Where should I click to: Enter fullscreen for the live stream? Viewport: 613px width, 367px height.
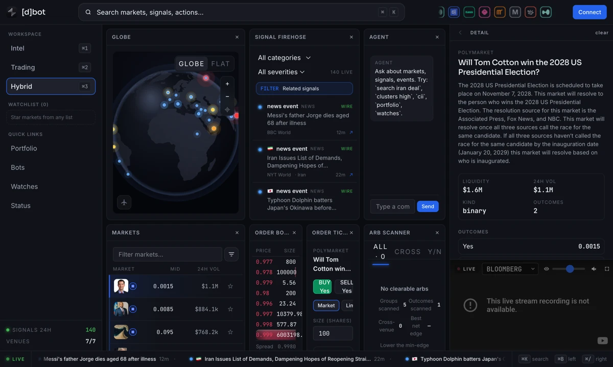pyautogui.click(x=607, y=269)
